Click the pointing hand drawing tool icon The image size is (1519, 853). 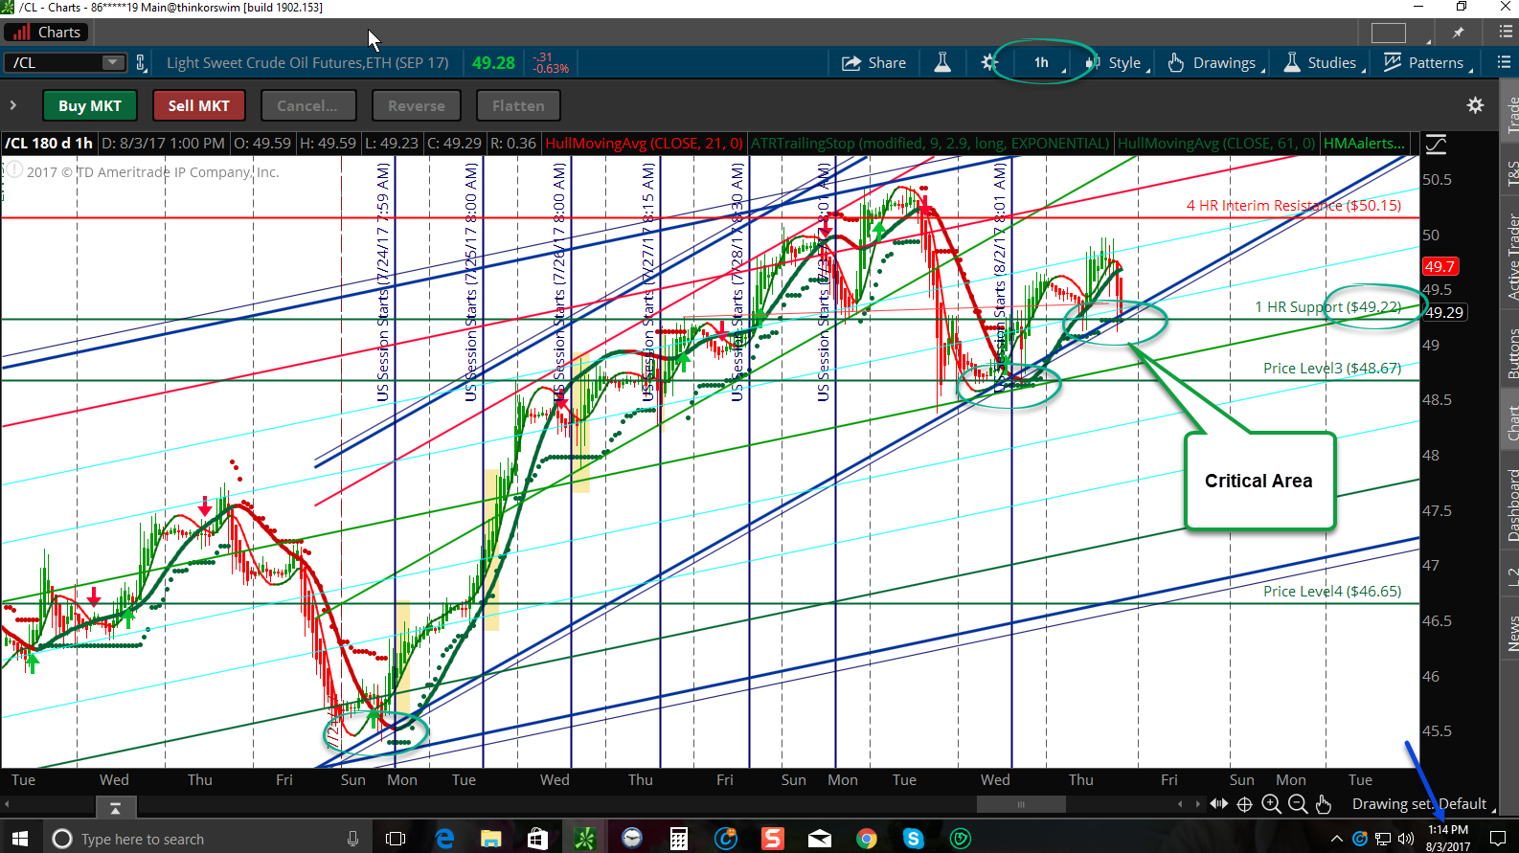[x=1324, y=804]
